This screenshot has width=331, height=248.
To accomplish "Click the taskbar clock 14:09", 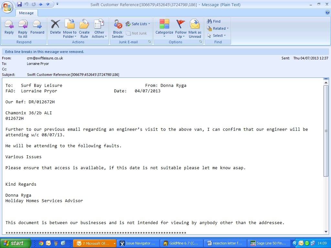I will click(322, 243).
